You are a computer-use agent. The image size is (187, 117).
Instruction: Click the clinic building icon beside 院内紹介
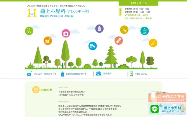click(x=98, y=74)
